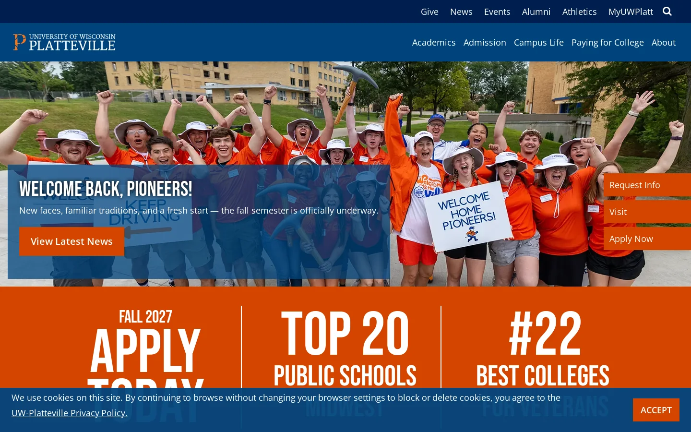Open the Paying for College menu
This screenshot has height=432, width=691.
point(608,42)
